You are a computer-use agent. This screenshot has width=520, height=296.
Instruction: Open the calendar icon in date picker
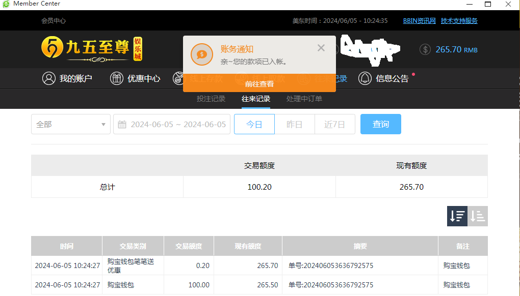point(122,124)
